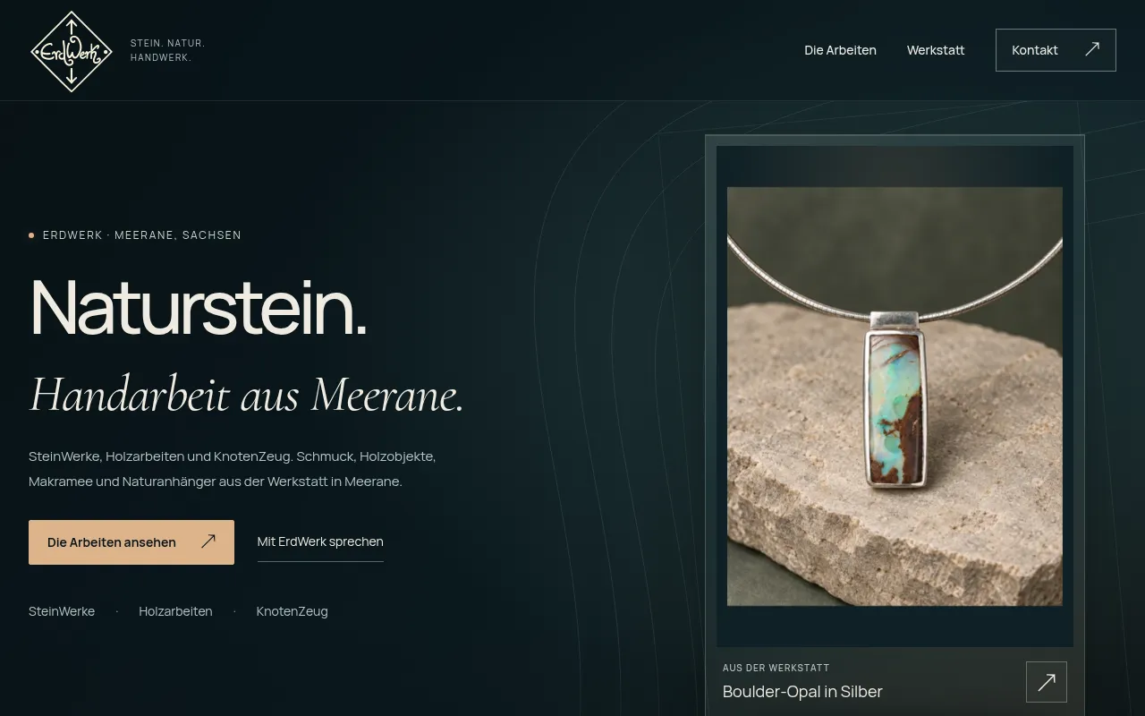Viewport: 1145px width, 716px height.
Task: Click the Naturstein. headline
Action: pyautogui.click(x=199, y=307)
